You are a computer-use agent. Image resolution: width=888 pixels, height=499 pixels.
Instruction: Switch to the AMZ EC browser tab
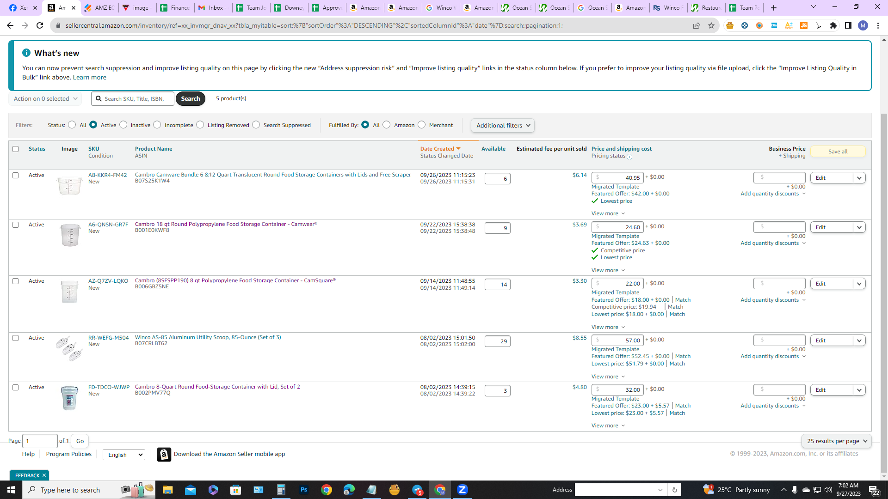pos(99,8)
